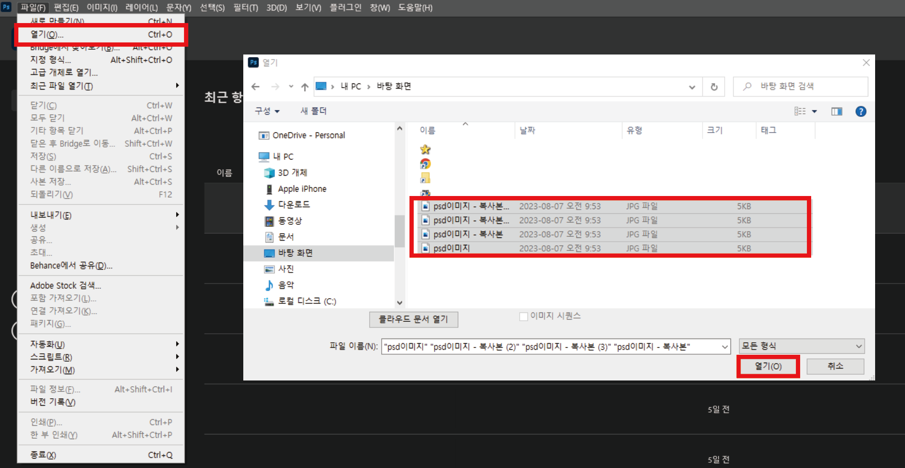Image resolution: width=905 pixels, height=468 pixels.
Task: Open the help question mark icon
Action: point(861,111)
